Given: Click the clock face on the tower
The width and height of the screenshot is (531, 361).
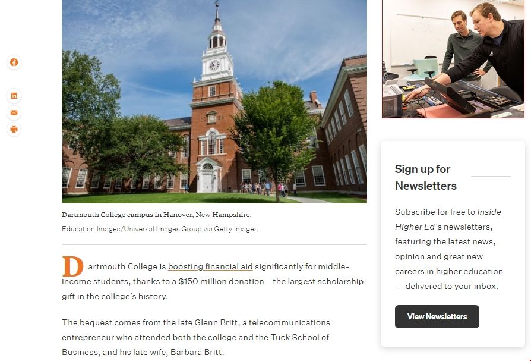Looking at the screenshot, I should click(x=214, y=65).
